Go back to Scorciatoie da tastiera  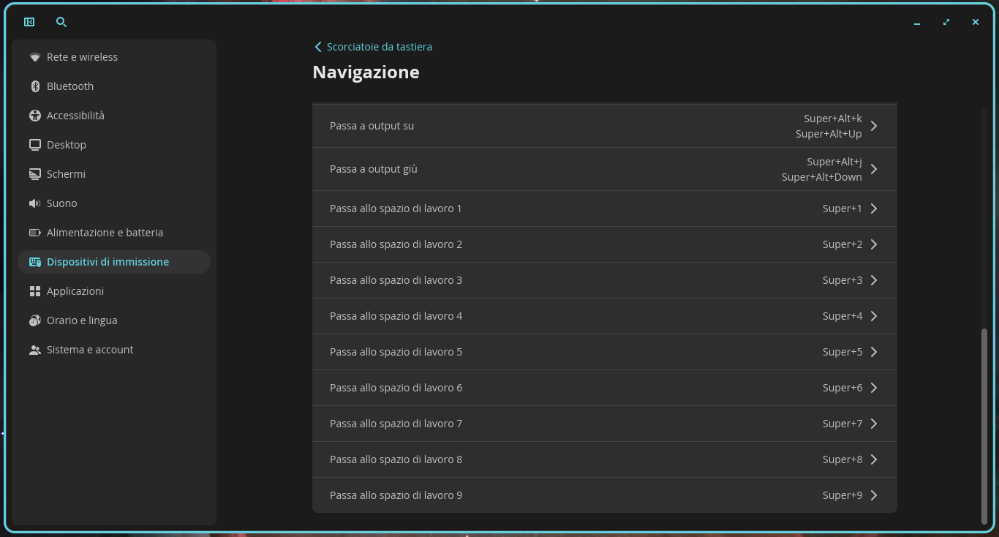click(x=373, y=47)
